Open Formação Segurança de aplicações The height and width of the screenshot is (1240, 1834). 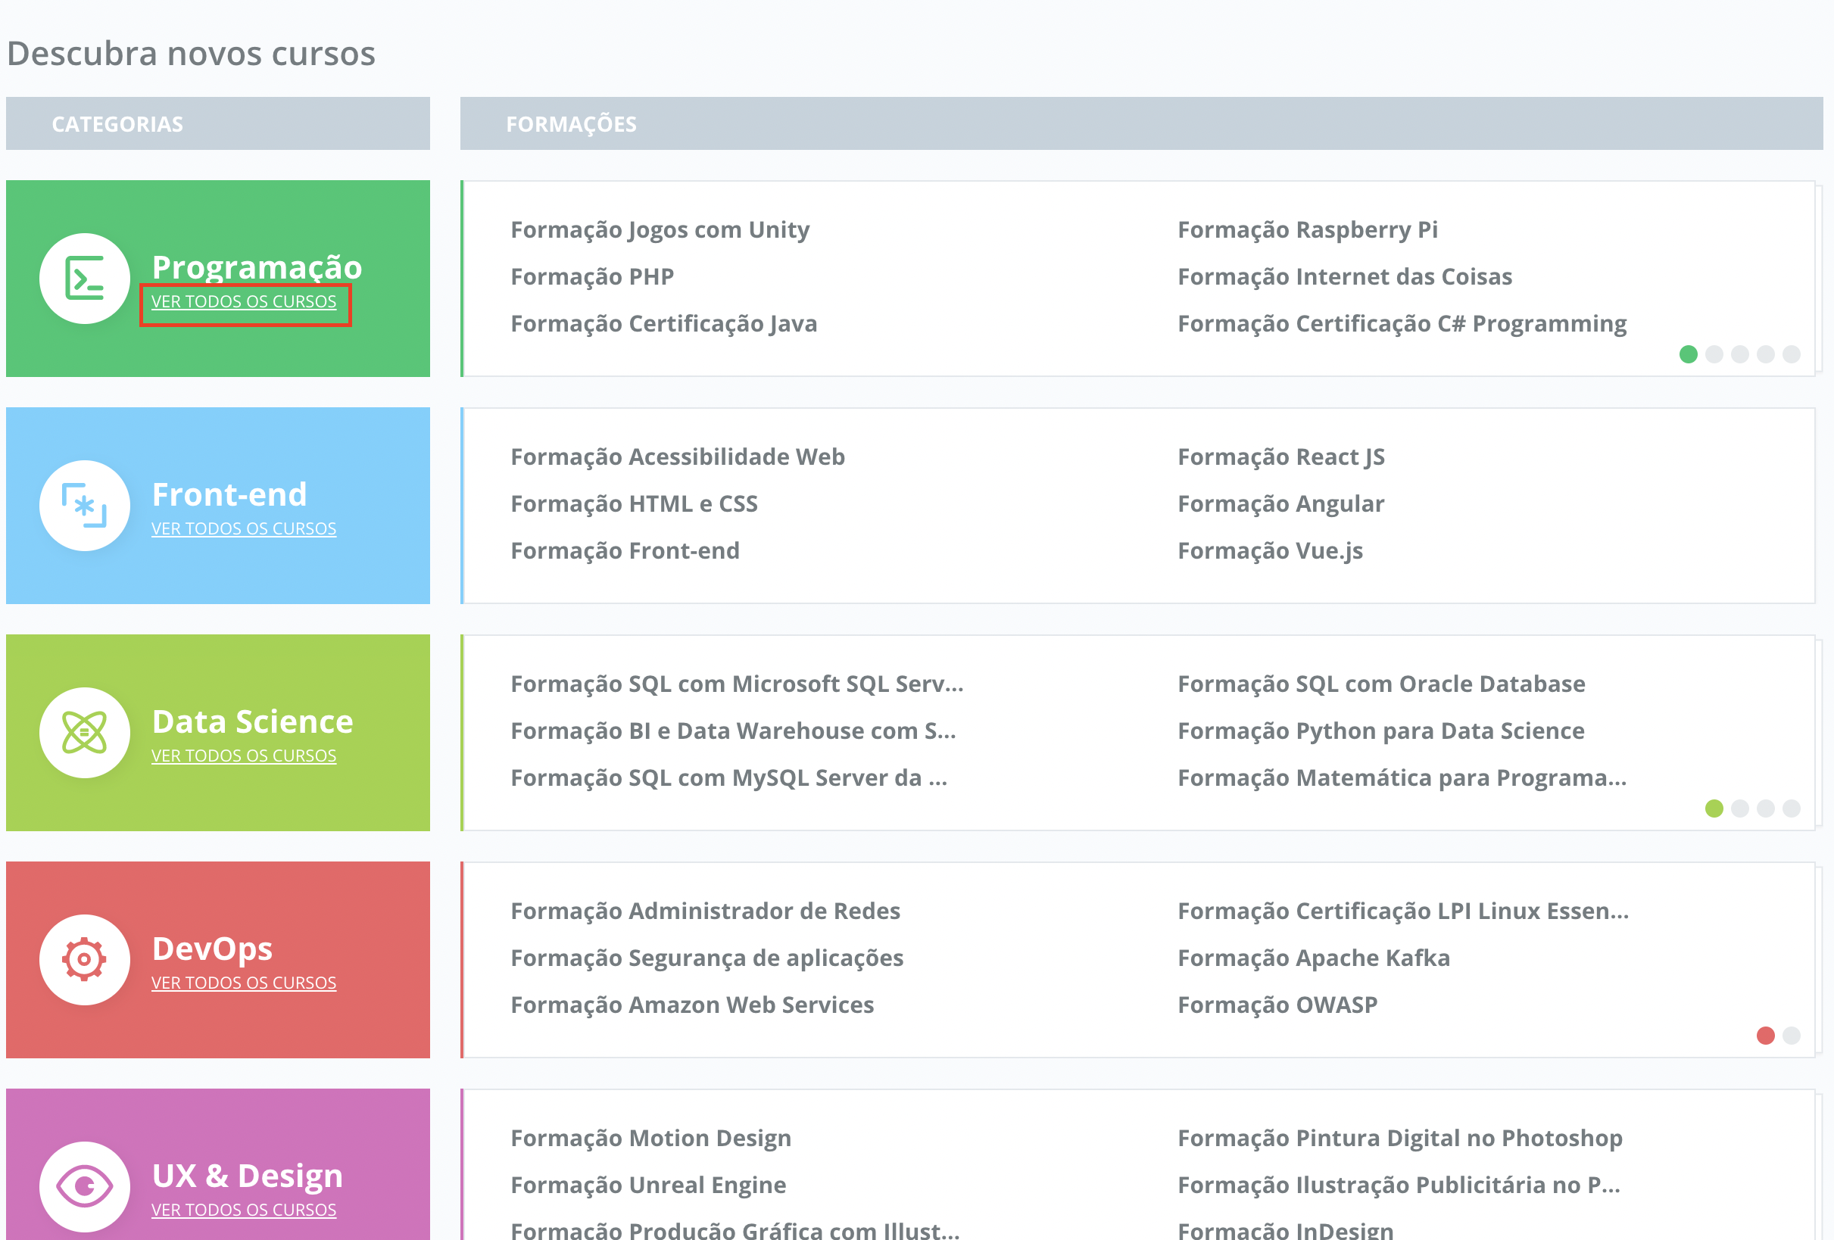[x=707, y=958]
